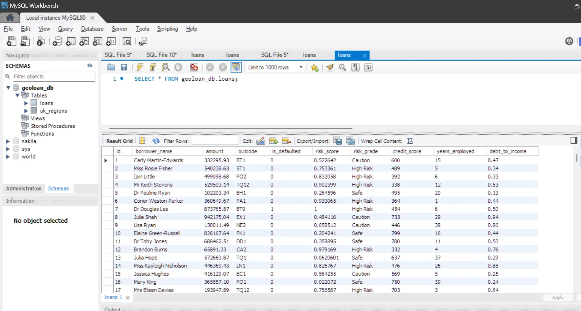Expand the loans table node
The image size is (581, 311).
(x=26, y=103)
